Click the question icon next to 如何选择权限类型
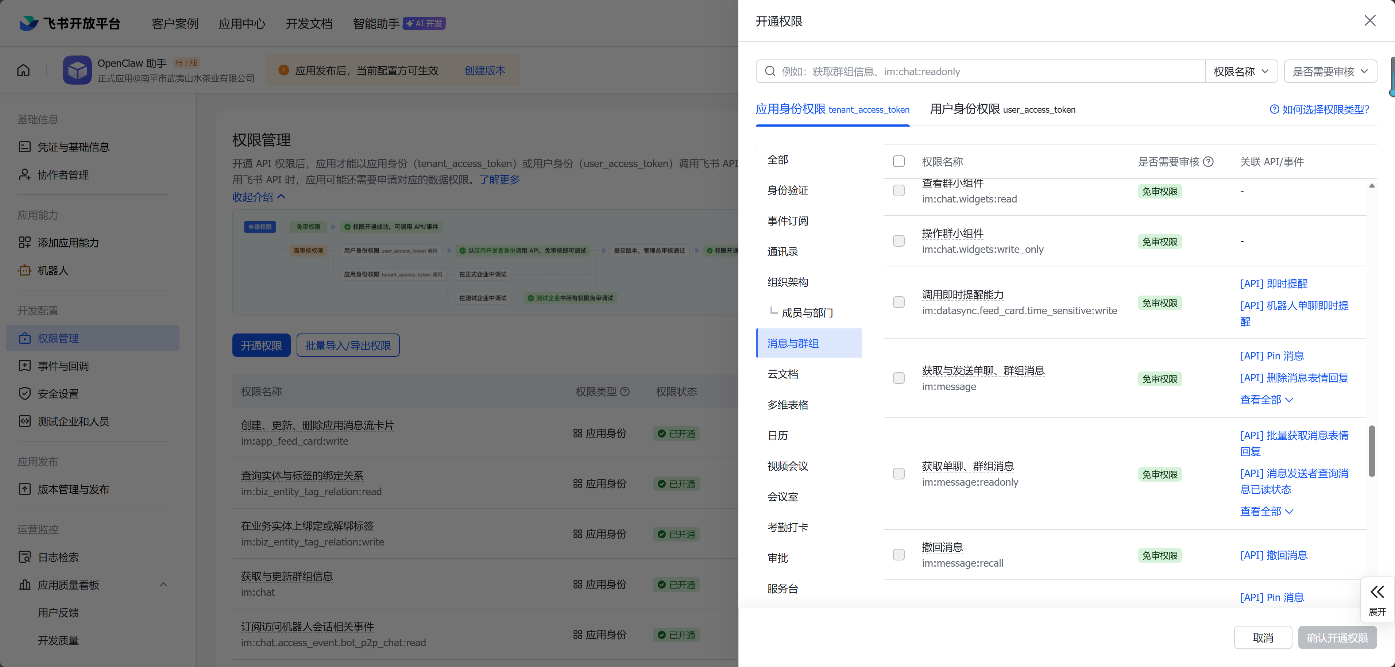This screenshot has height=667, width=1395. (x=1274, y=109)
